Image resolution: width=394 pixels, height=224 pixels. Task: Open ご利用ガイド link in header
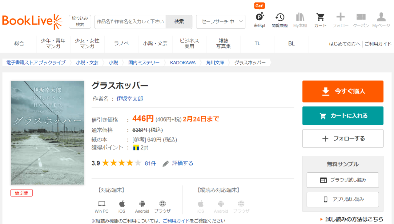point(378,44)
